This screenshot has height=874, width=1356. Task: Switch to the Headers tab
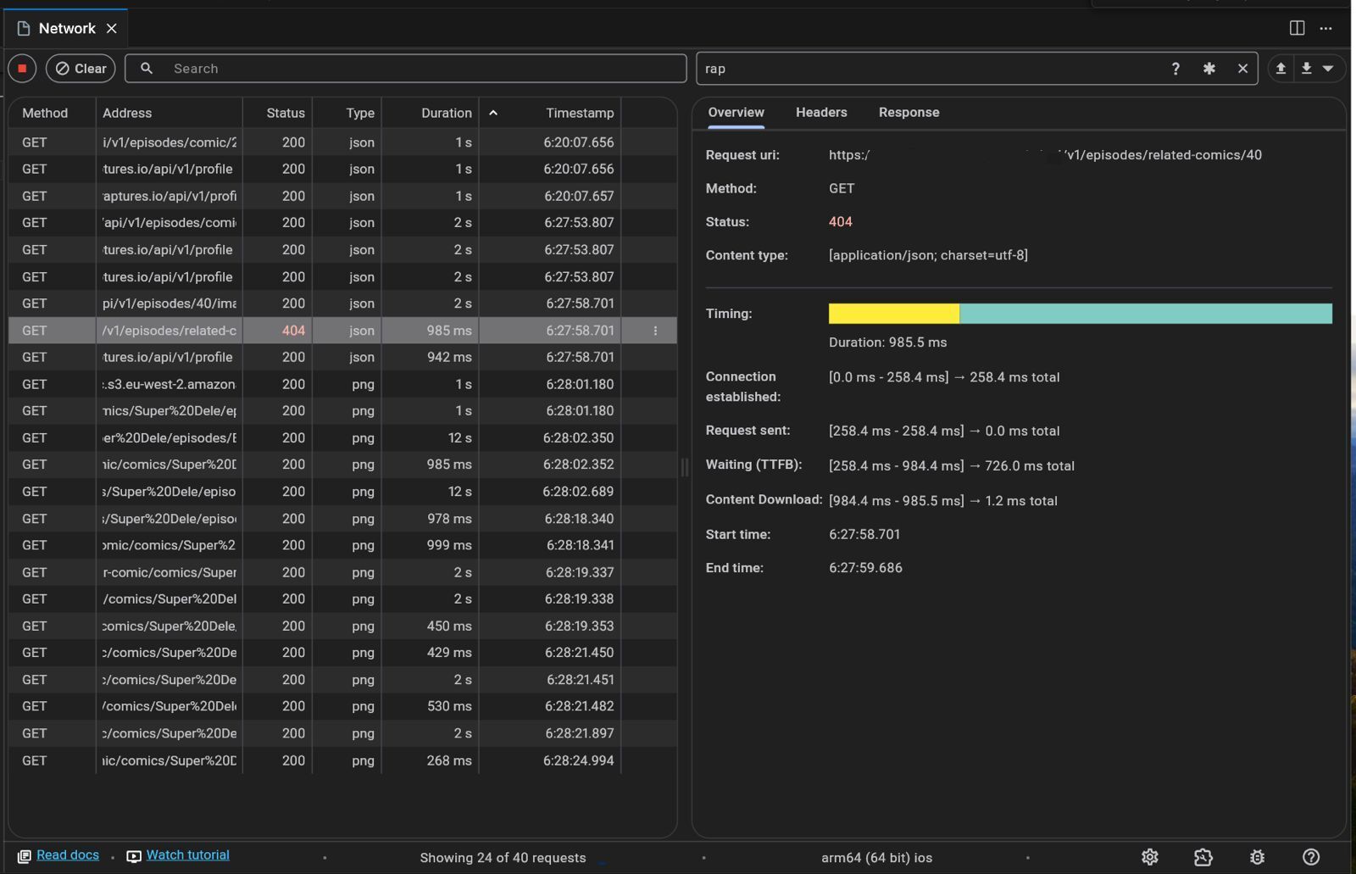(x=821, y=112)
